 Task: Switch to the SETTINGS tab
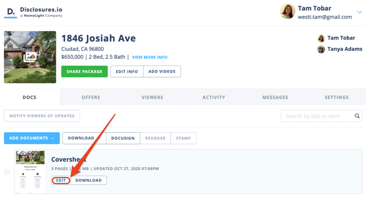click(337, 97)
